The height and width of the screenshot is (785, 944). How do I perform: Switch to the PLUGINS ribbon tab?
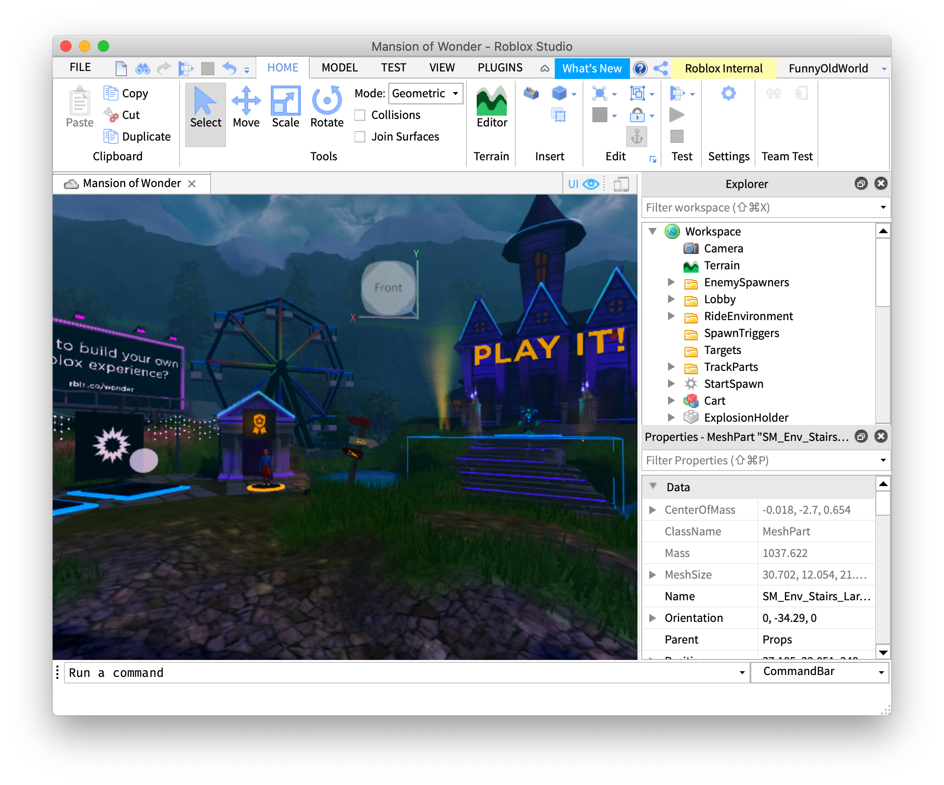pos(500,68)
